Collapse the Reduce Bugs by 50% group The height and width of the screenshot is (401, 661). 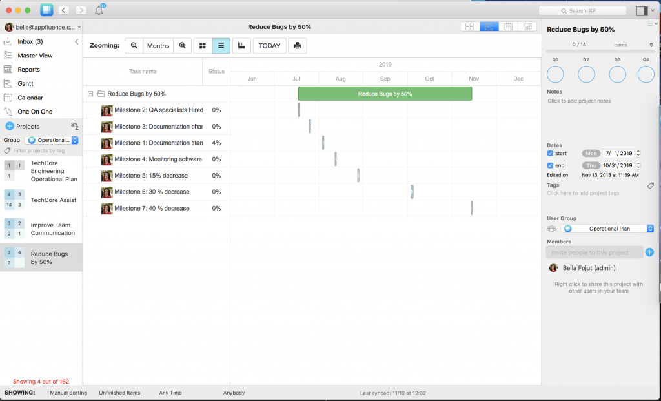(x=90, y=93)
